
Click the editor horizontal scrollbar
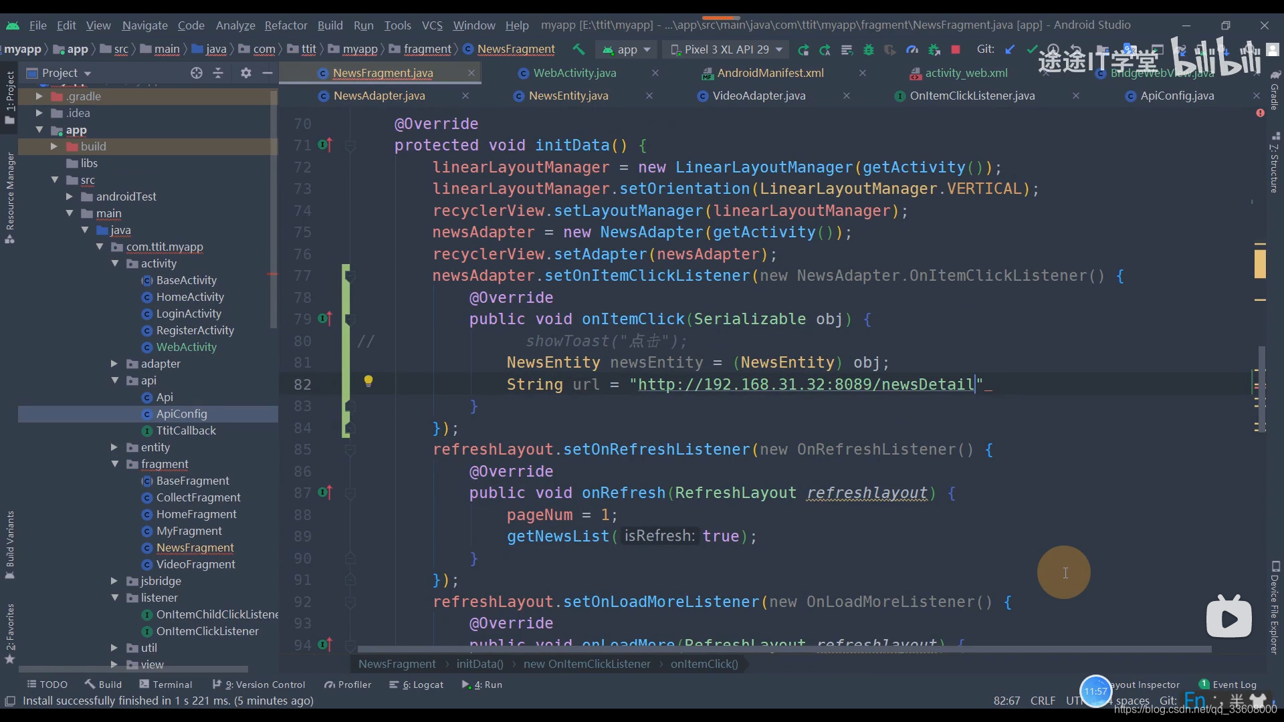point(784,649)
